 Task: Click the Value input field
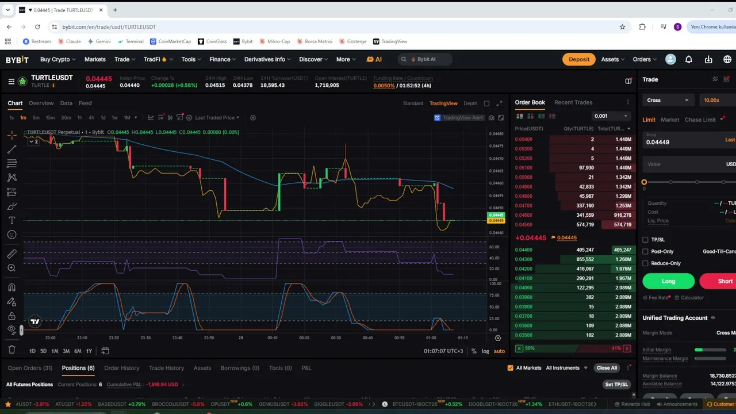[689, 164]
